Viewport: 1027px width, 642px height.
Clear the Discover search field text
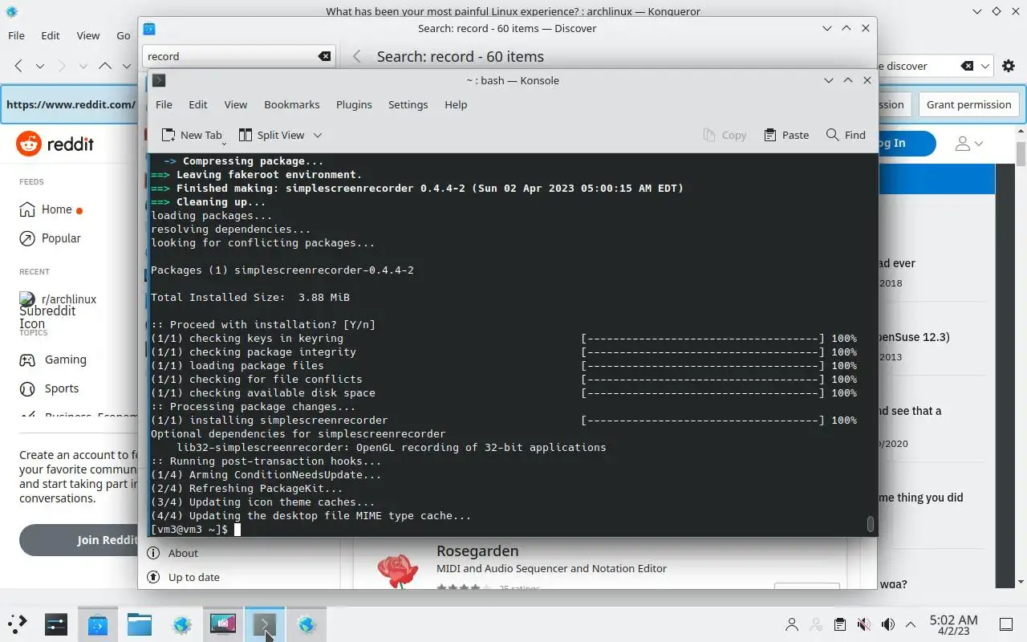coord(324,56)
